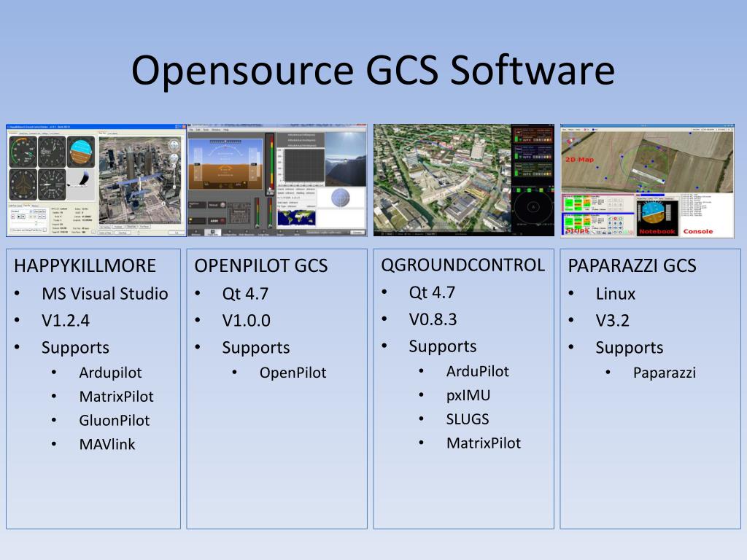The height and width of the screenshot is (560, 747).
Task: Click the slide title 'Opensource GCS Software'
Action: pyautogui.click(x=373, y=69)
